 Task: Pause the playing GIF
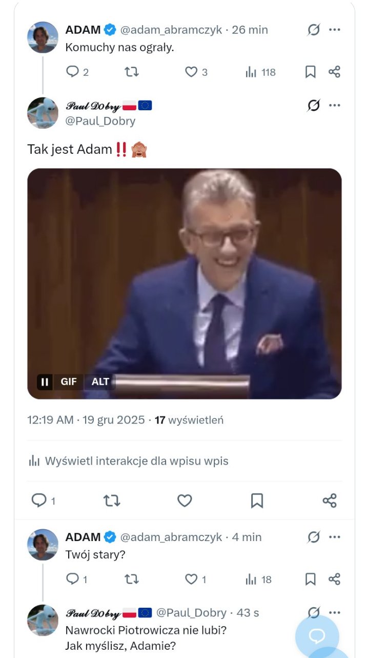[45, 382]
